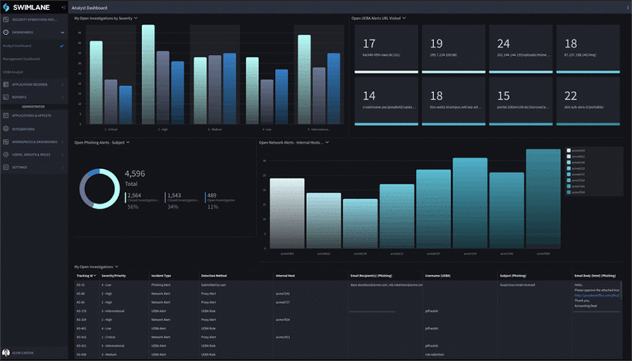The width and height of the screenshot is (632, 361).
Task: Click the 2,564 closed investigation stat
Action: [142, 201]
